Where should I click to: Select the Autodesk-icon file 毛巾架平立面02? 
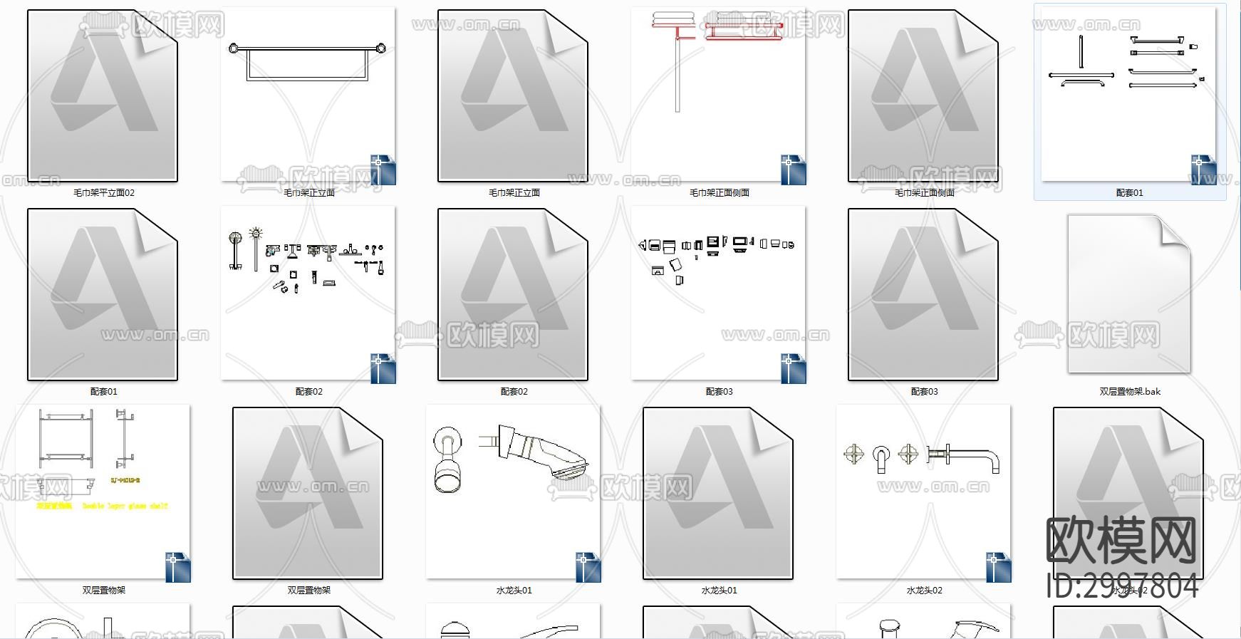pyautogui.click(x=103, y=95)
